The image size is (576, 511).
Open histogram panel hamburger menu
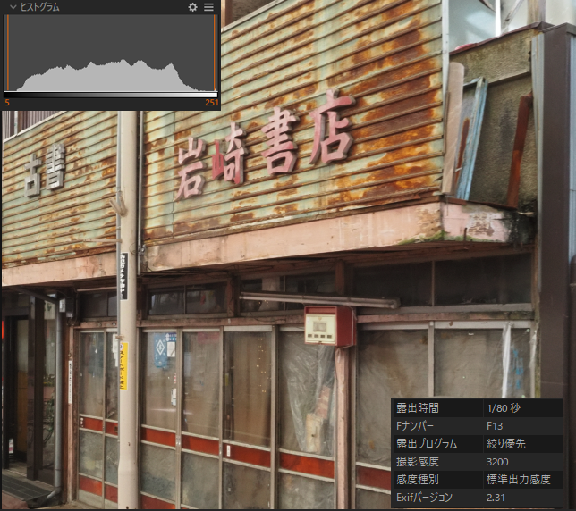[208, 7]
